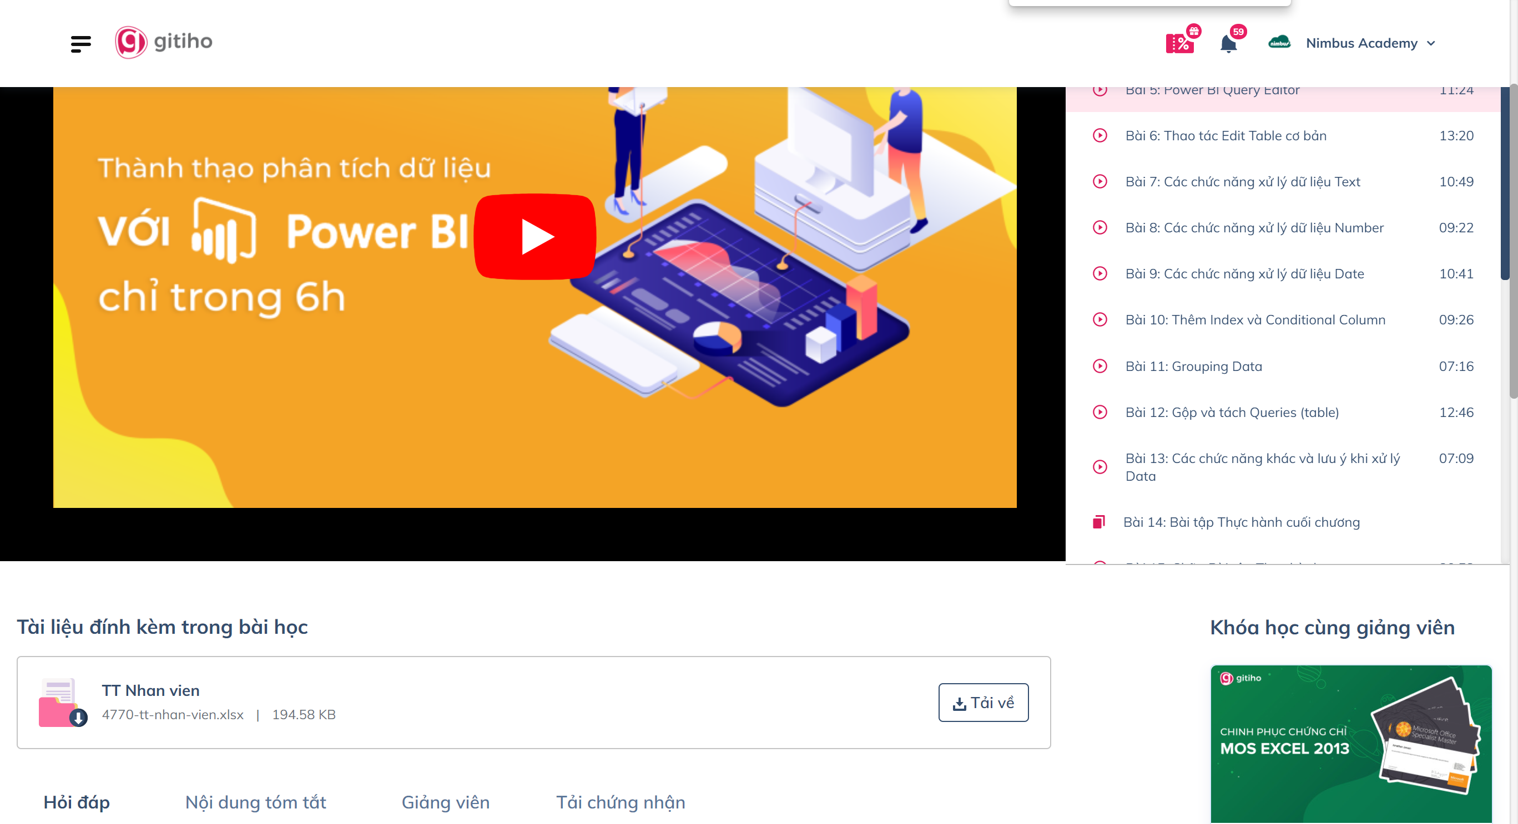Click play icon for Bài 13
The height and width of the screenshot is (824, 1518).
1100,467
